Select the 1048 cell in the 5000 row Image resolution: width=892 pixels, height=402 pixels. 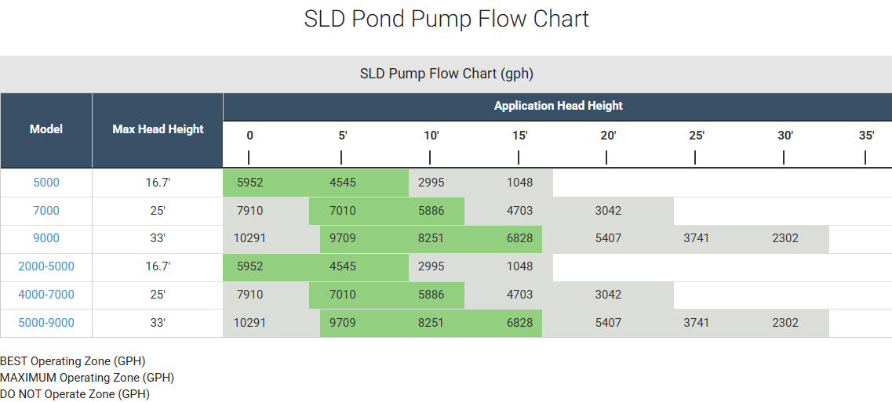pyautogui.click(x=519, y=183)
